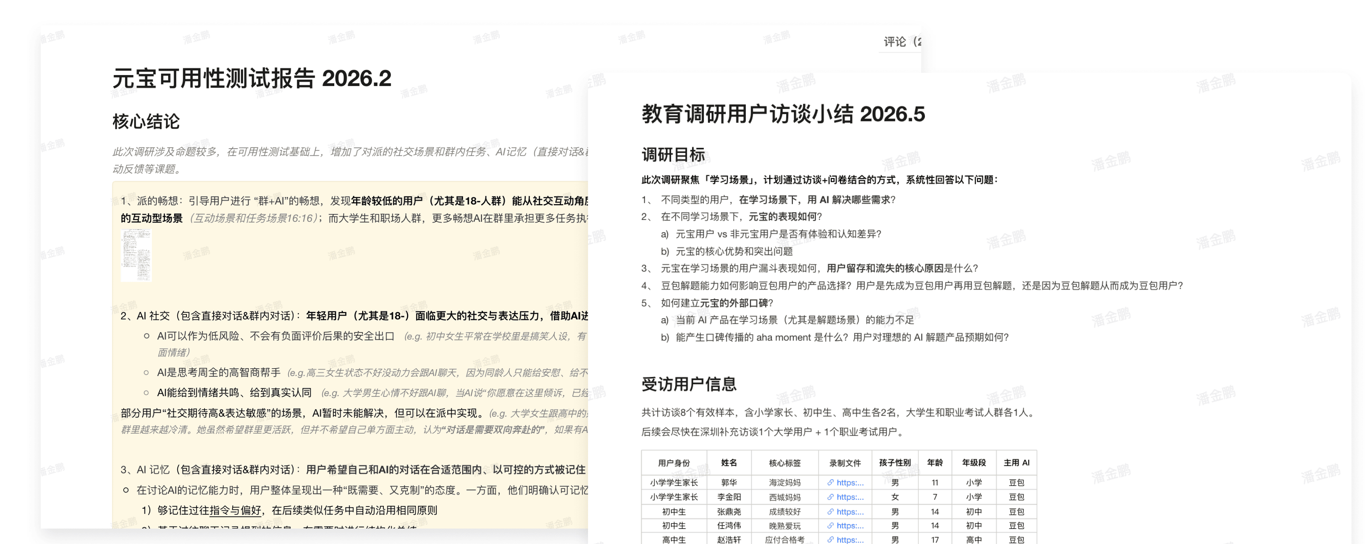
Task: Click the '年级段' column header
Action: click(x=974, y=463)
